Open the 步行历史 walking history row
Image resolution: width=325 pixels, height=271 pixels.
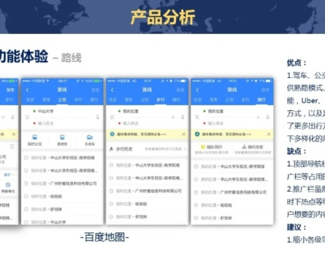[x=147, y=149]
